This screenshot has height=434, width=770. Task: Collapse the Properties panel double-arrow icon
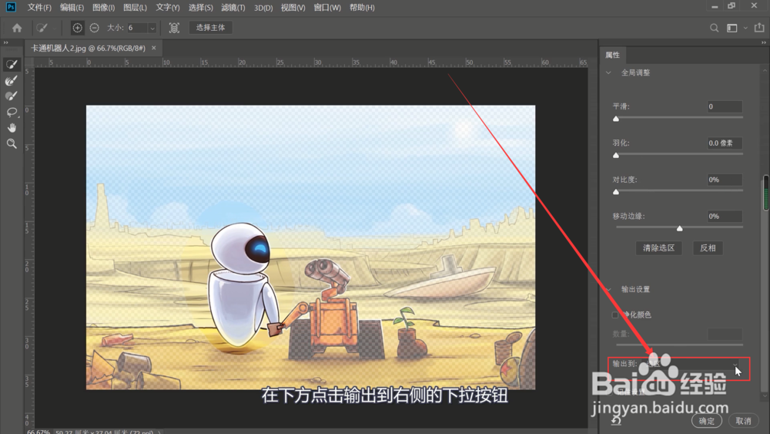[x=764, y=42]
